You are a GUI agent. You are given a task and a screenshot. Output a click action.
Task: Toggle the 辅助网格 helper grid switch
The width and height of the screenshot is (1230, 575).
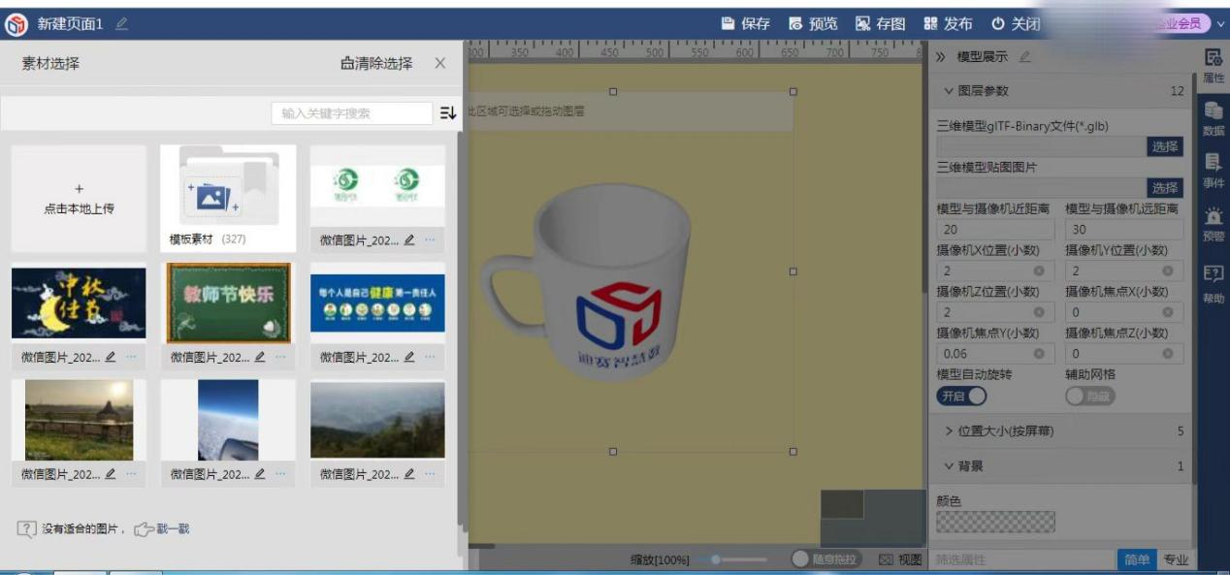pyautogui.click(x=1090, y=396)
